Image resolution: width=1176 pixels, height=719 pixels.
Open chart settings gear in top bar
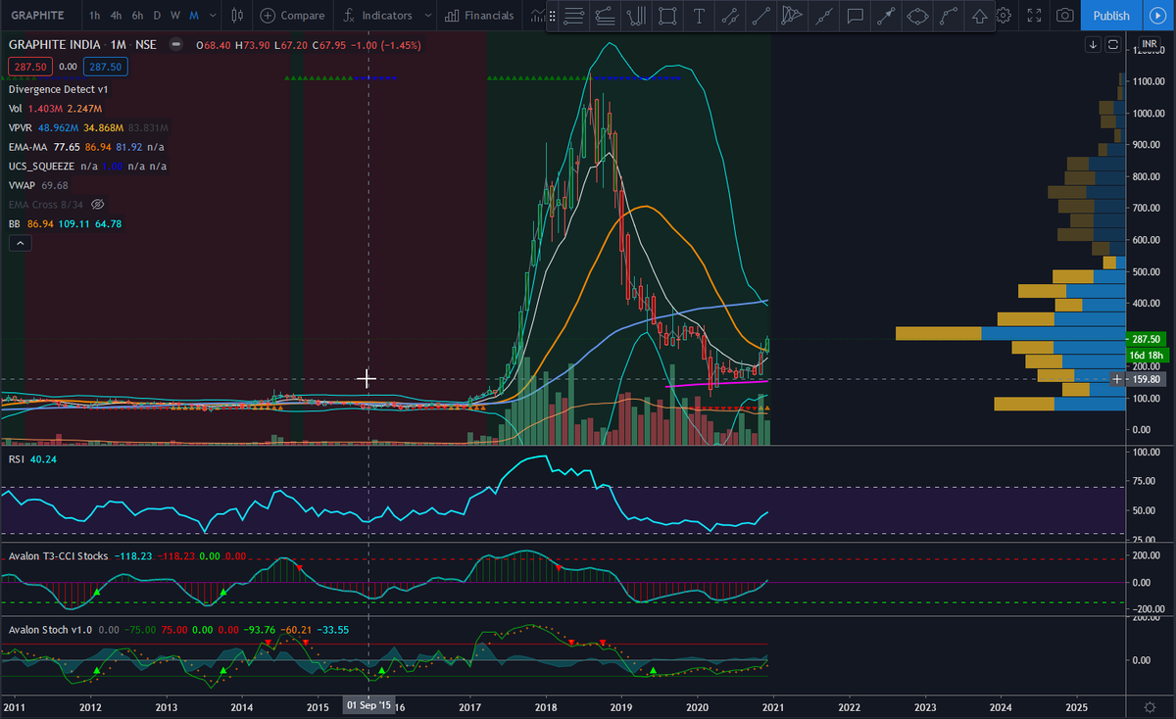point(1004,16)
